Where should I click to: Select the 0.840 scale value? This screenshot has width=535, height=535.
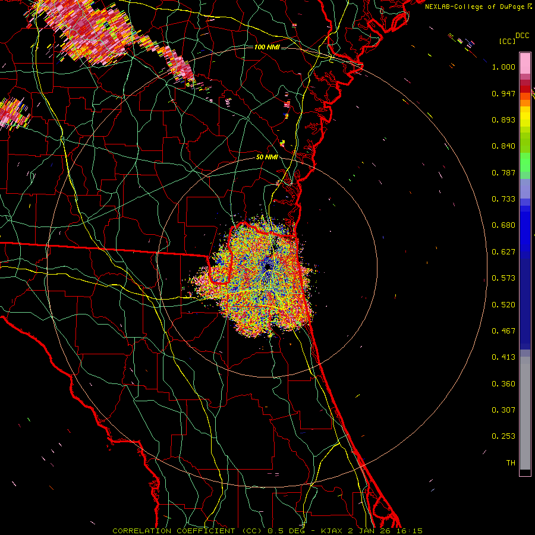[x=503, y=146]
